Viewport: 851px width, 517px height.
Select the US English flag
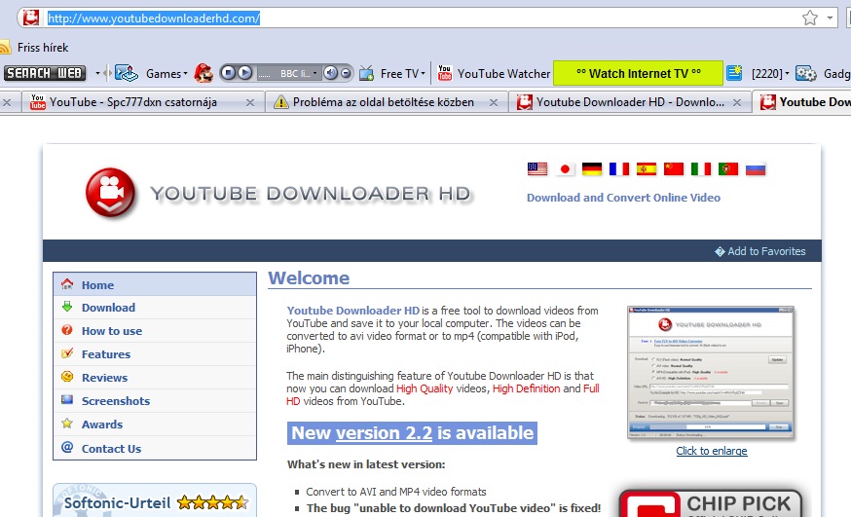pyautogui.click(x=537, y=168)
